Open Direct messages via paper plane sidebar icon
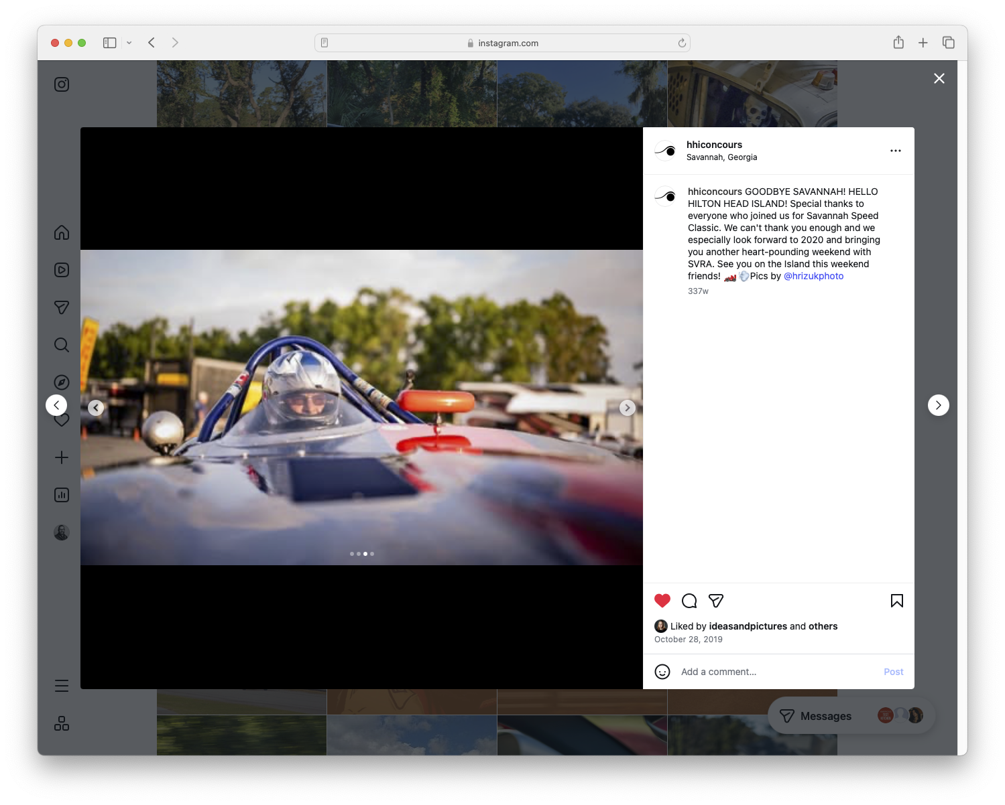1005x805 pixels. 61,307
